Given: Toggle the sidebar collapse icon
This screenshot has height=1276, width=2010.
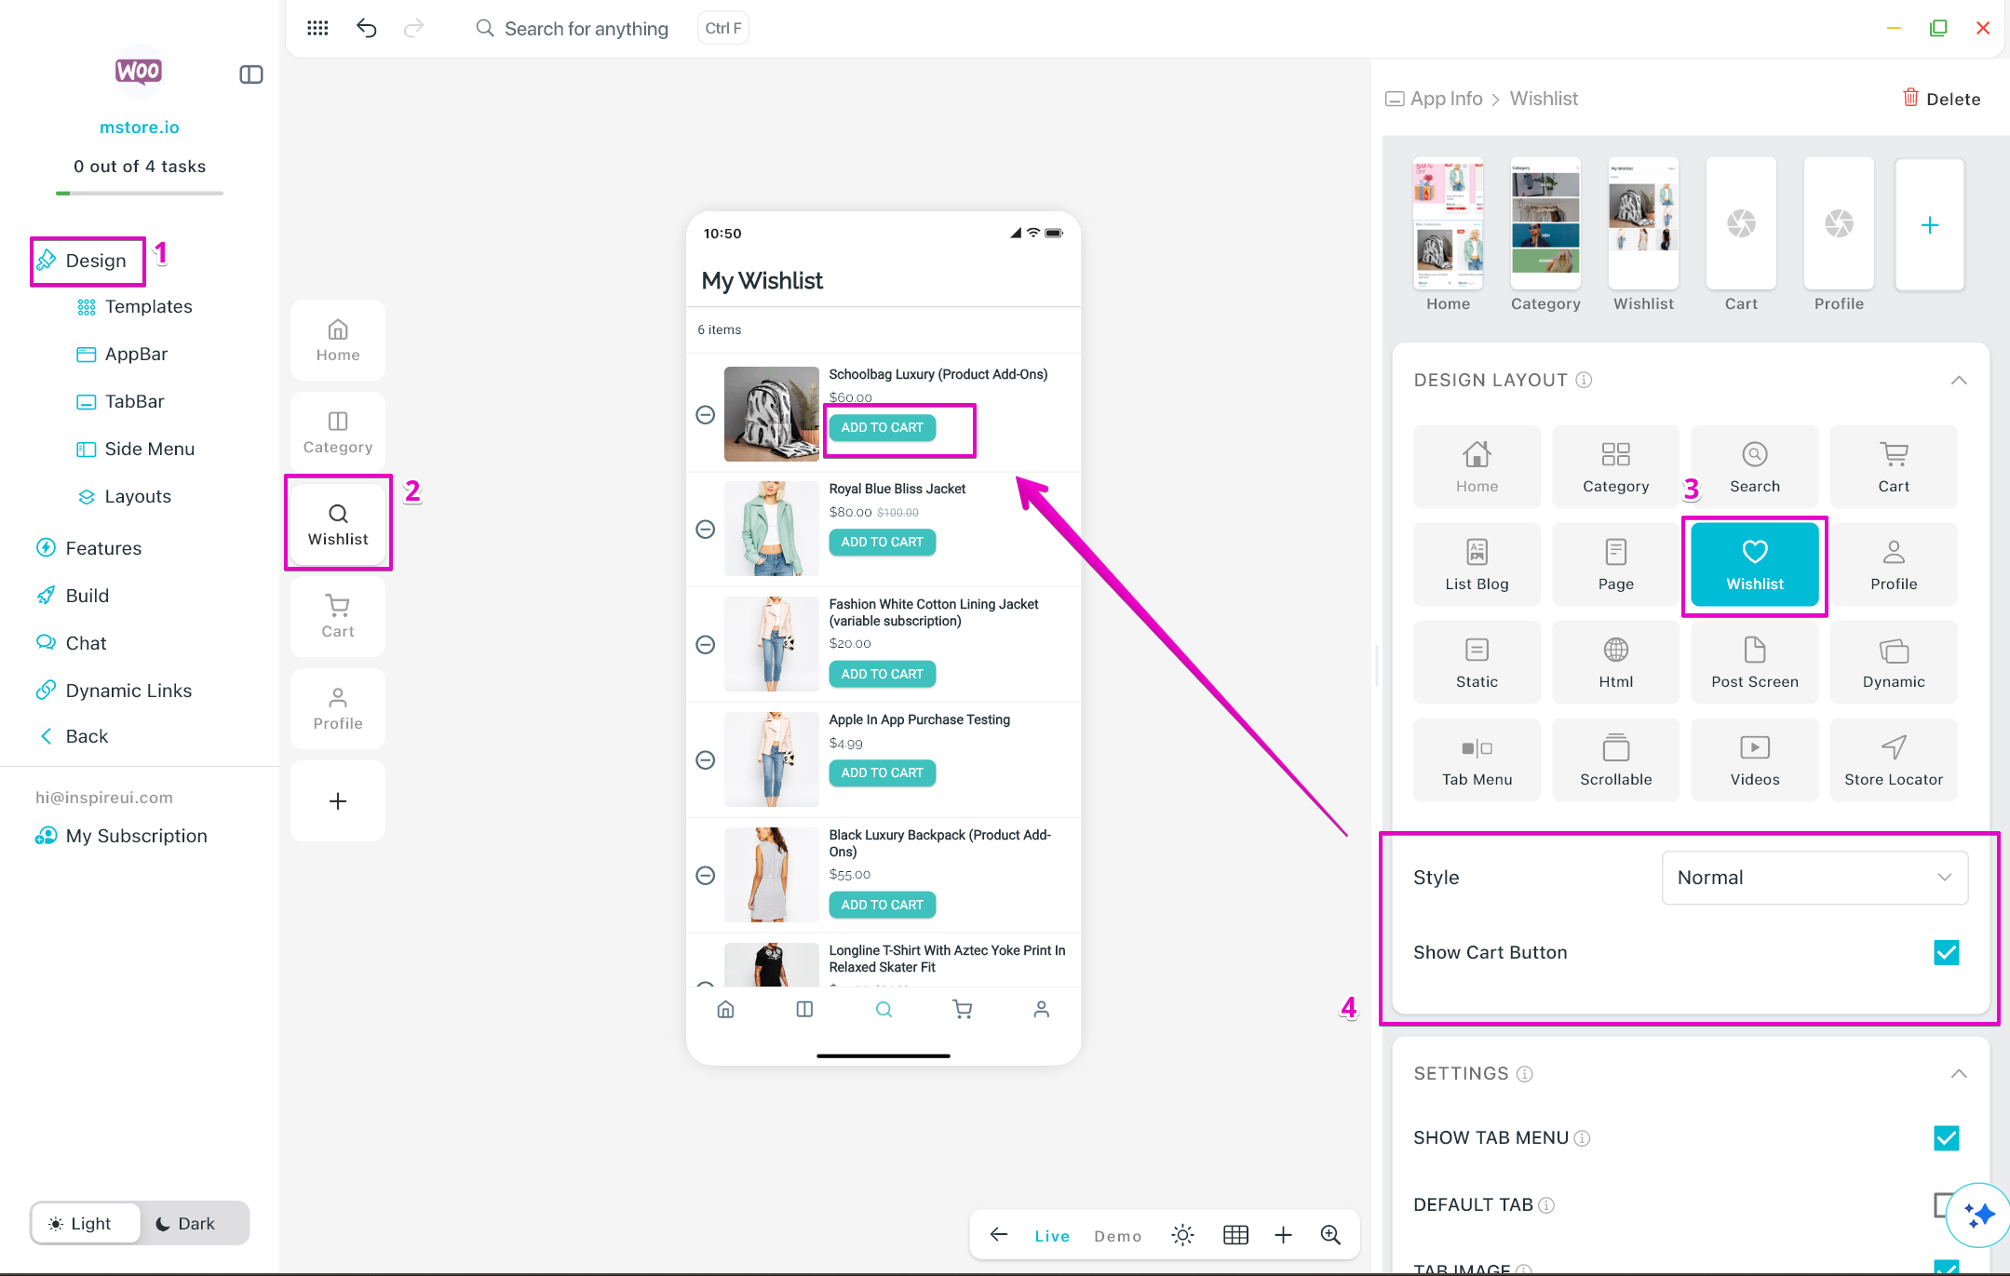Looking at the screenshot, I should click(251, 74).
